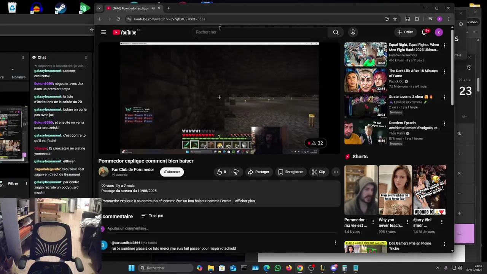Click the Partager share button
This screenshot has width=487, height=274.
(x=258, y=172)
